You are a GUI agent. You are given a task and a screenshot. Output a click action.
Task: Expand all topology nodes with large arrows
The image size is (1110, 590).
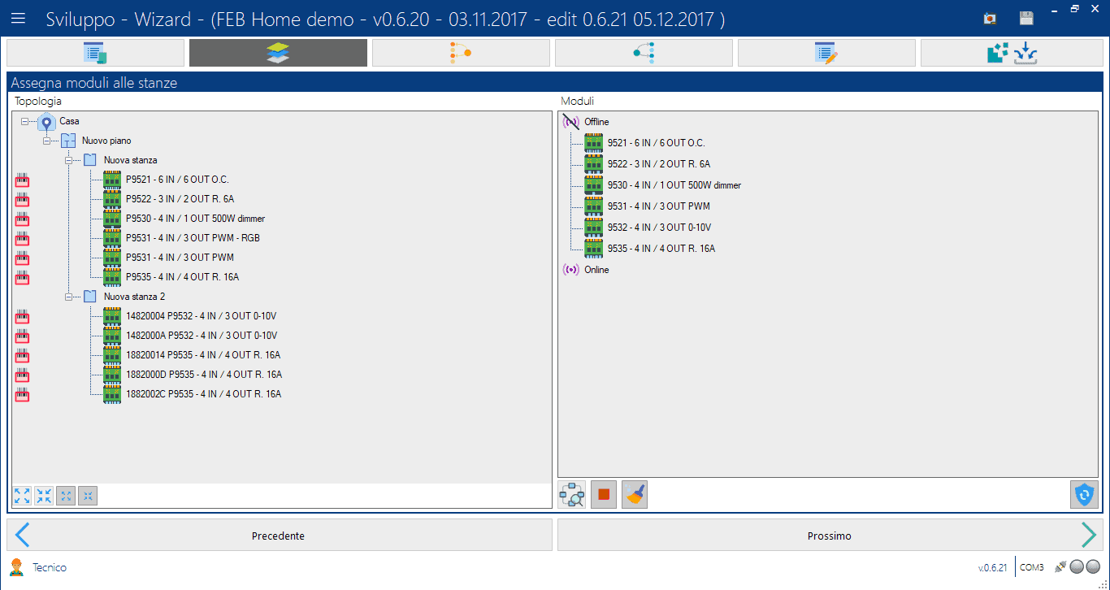tap(22, 496)
